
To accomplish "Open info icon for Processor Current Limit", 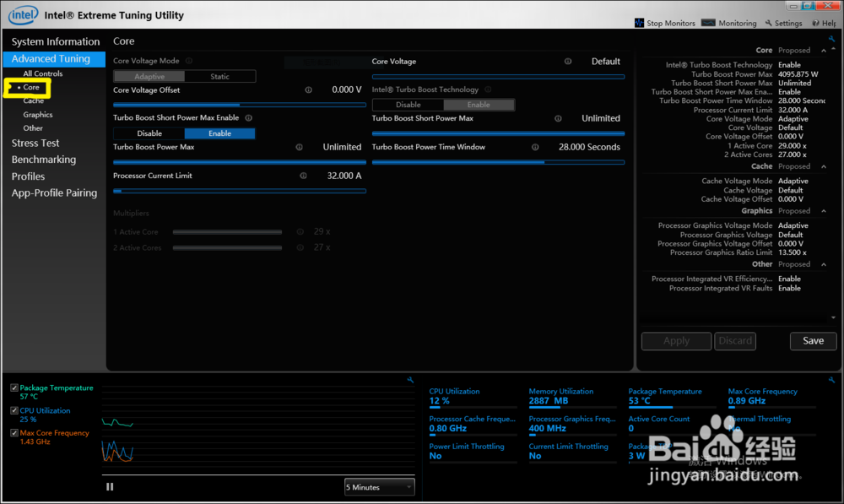I will [x=304, y=176].
